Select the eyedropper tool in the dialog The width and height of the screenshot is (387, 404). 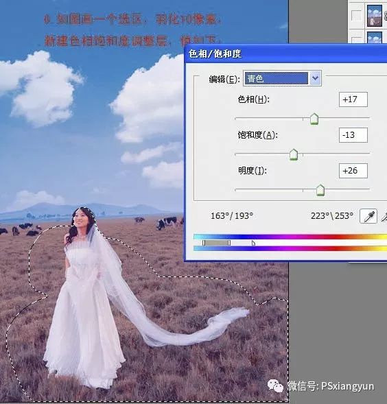point(368,216)
